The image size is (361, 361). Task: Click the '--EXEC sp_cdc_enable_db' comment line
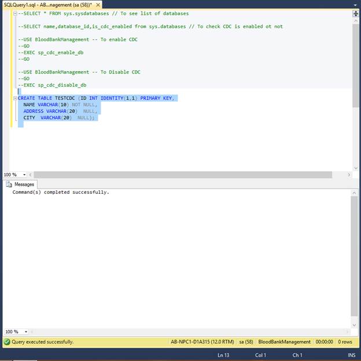tap(51, 53)
